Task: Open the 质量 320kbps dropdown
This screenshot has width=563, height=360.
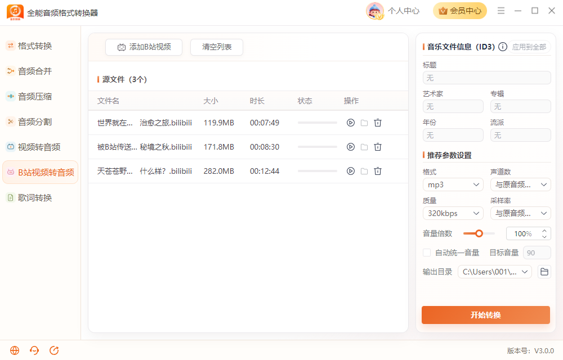Action: tap(453, 213)
